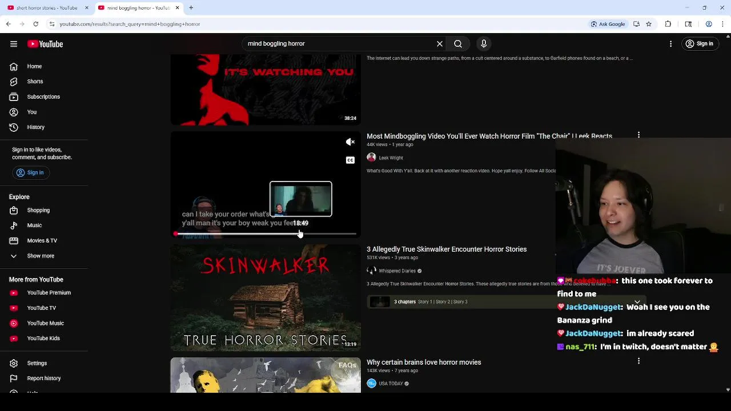Open the Whispered Diaries channel link
The image size is (731, 411).
[397, 271]
